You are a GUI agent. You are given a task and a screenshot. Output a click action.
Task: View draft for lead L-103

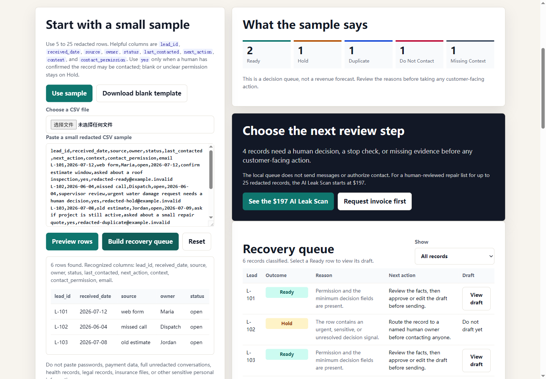pos(476,360)
